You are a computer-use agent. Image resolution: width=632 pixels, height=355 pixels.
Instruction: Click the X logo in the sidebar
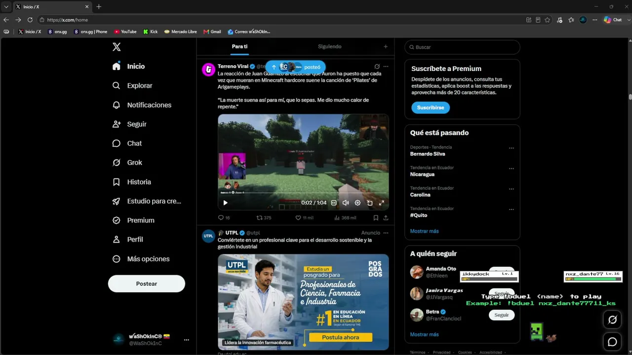[x=117, y=47]
